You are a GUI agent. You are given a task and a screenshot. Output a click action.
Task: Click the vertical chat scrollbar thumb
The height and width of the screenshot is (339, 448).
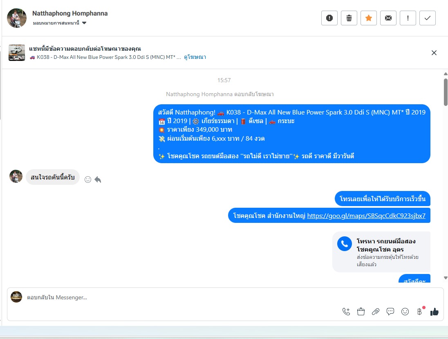[x=446, y=92]
